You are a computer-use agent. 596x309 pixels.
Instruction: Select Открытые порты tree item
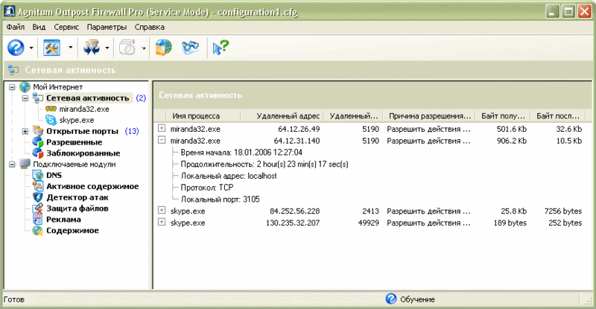(x=82, y=131)
